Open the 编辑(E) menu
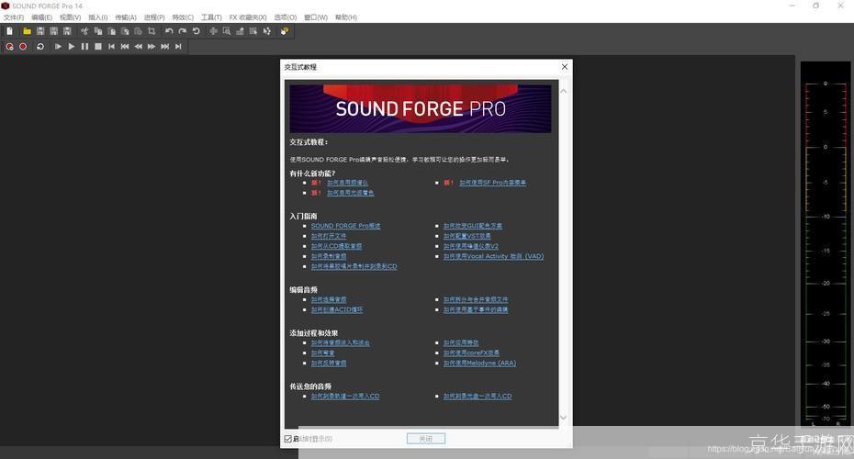 [x=42, y=17]
